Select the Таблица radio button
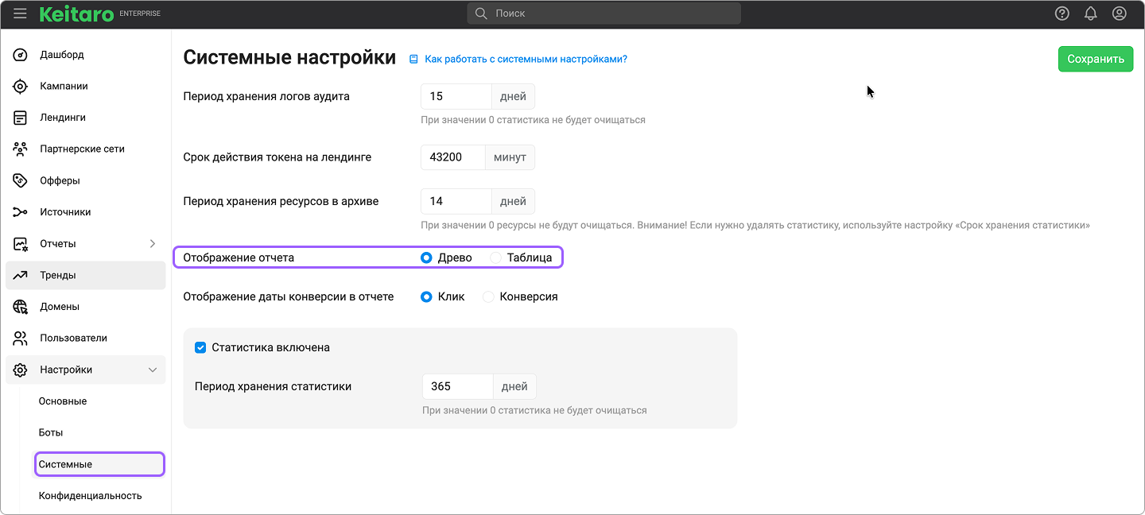1145x515 pixels. tap(496, 257)
